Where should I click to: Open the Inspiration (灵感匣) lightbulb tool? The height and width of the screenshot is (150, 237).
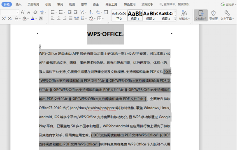pos(214,15)
